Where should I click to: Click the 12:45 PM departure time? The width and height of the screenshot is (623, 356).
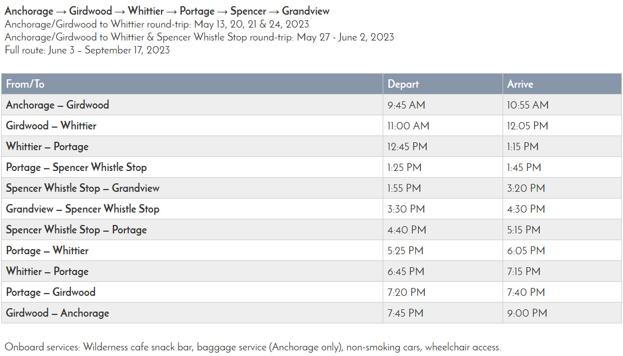click(x=407, y=147)
